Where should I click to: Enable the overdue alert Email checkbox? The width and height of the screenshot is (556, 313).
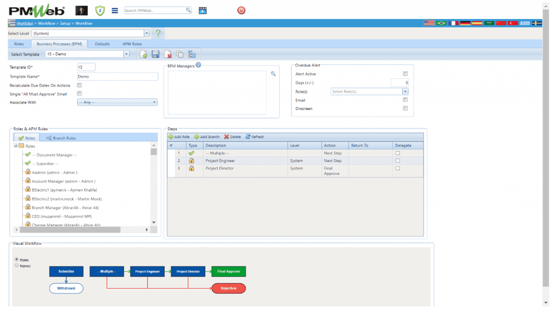point(405,100)
